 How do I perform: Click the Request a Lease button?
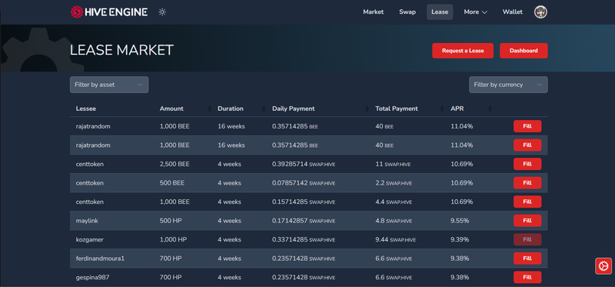(463, 51)
